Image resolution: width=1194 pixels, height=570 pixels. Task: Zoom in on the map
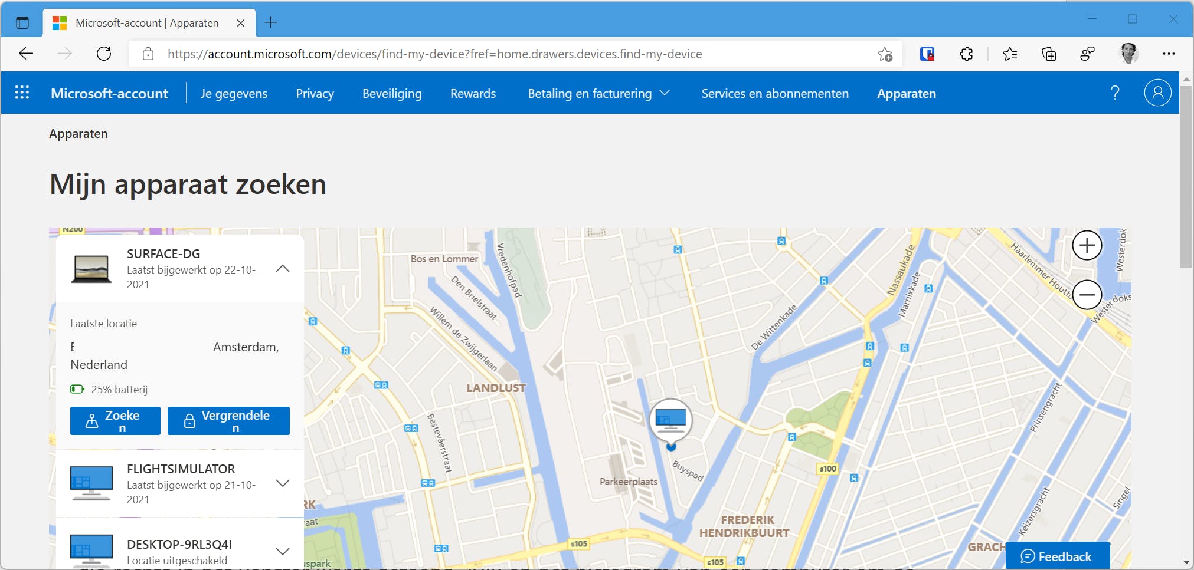click(x=1087, y=245)
